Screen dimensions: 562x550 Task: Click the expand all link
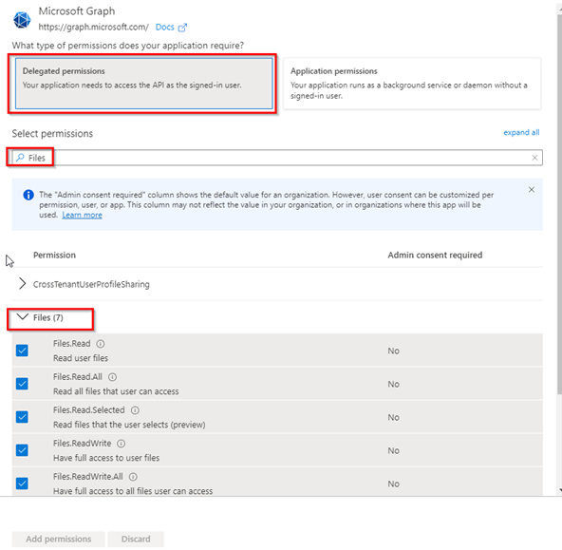click(521, 133)
